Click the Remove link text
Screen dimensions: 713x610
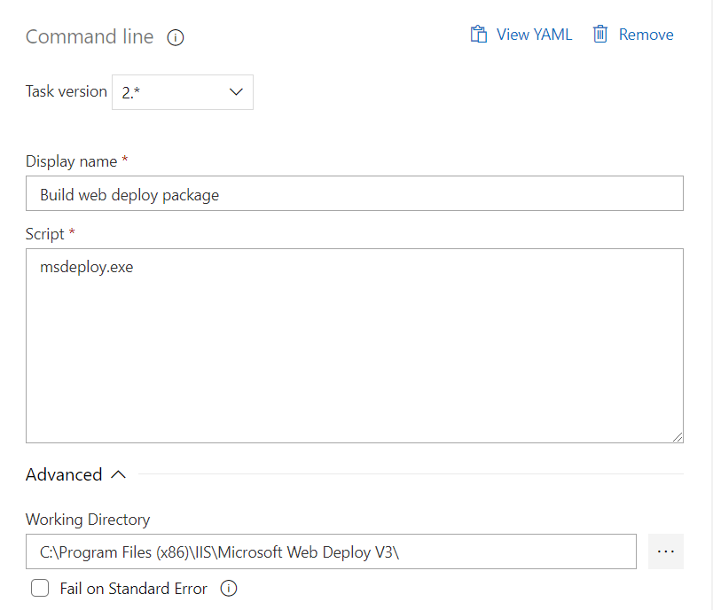point(646,35)
